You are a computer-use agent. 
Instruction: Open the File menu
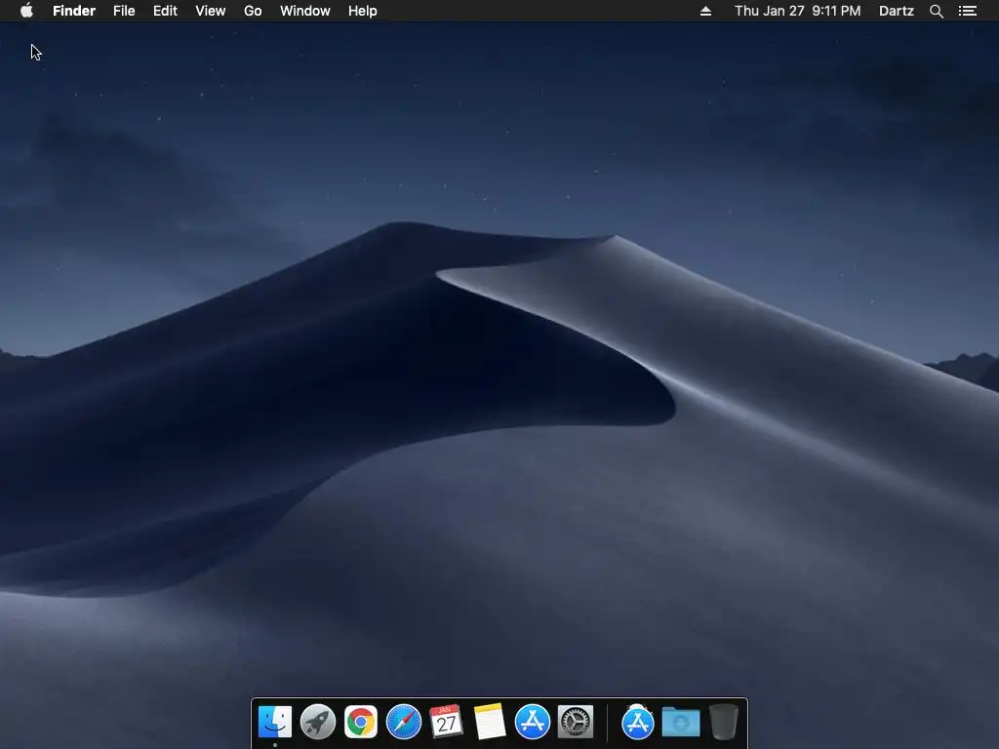point(124,11)
